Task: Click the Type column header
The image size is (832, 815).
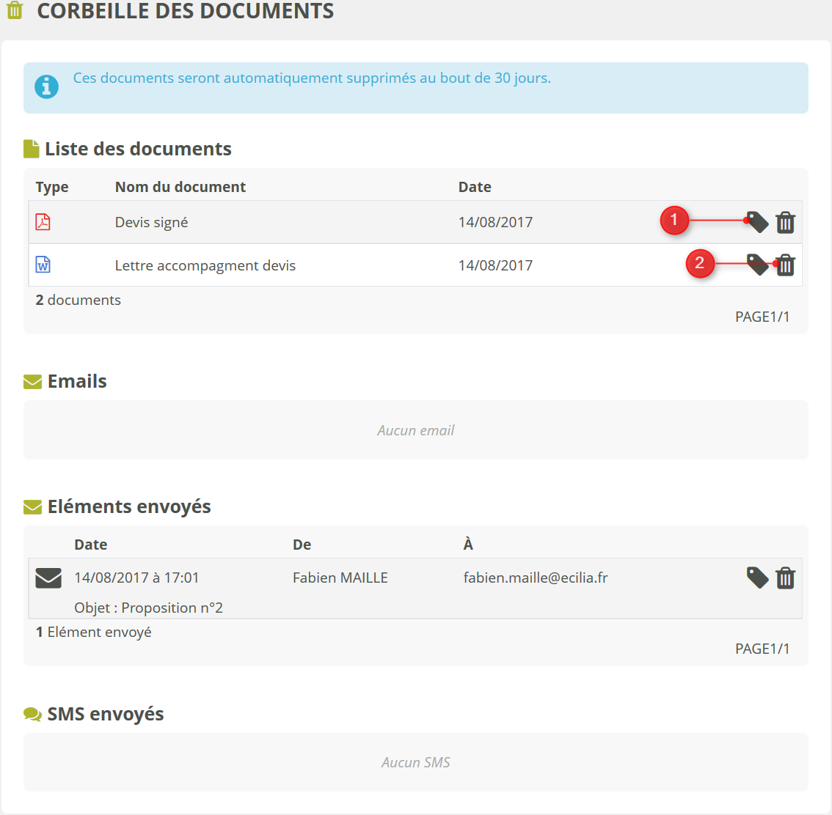Action: (x=52, y=187)
